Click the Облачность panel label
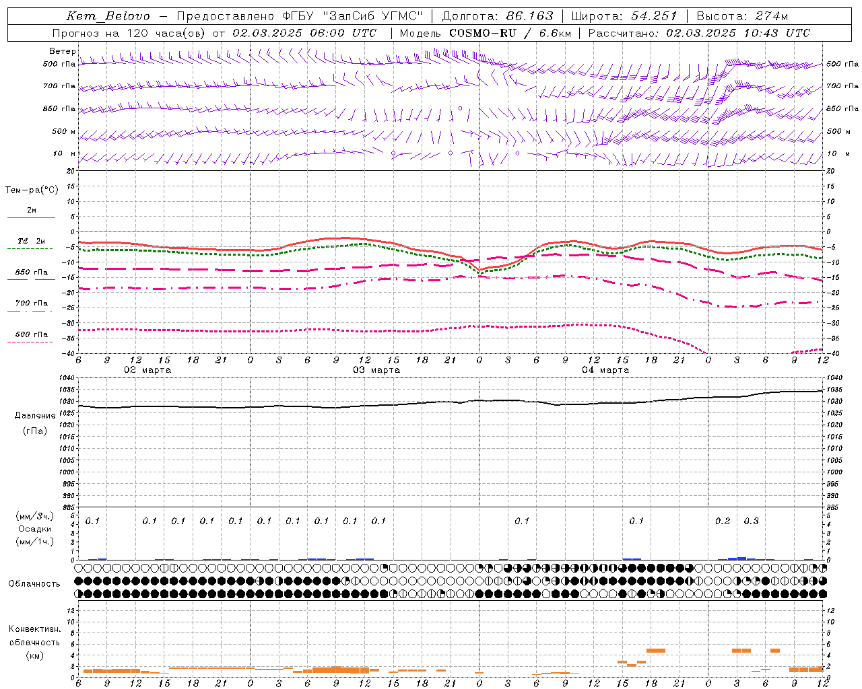 (34, 584)
